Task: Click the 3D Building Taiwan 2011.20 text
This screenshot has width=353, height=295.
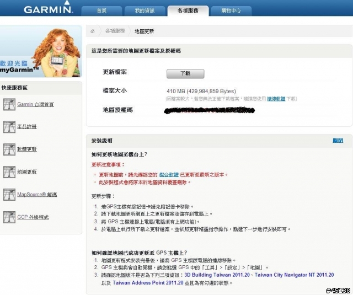Action: coord(217,275)
